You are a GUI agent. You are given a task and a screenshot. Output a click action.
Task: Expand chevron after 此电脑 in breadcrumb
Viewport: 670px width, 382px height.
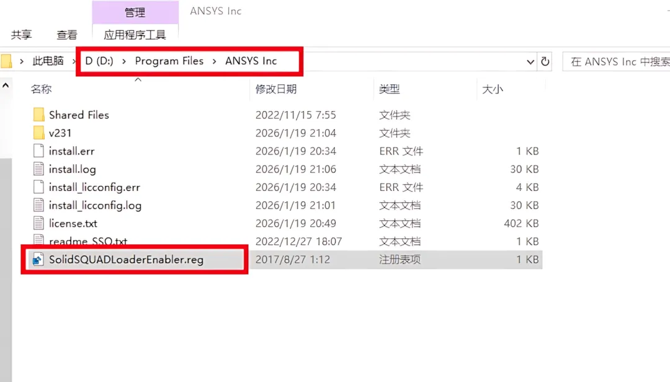tap(73, 61)
